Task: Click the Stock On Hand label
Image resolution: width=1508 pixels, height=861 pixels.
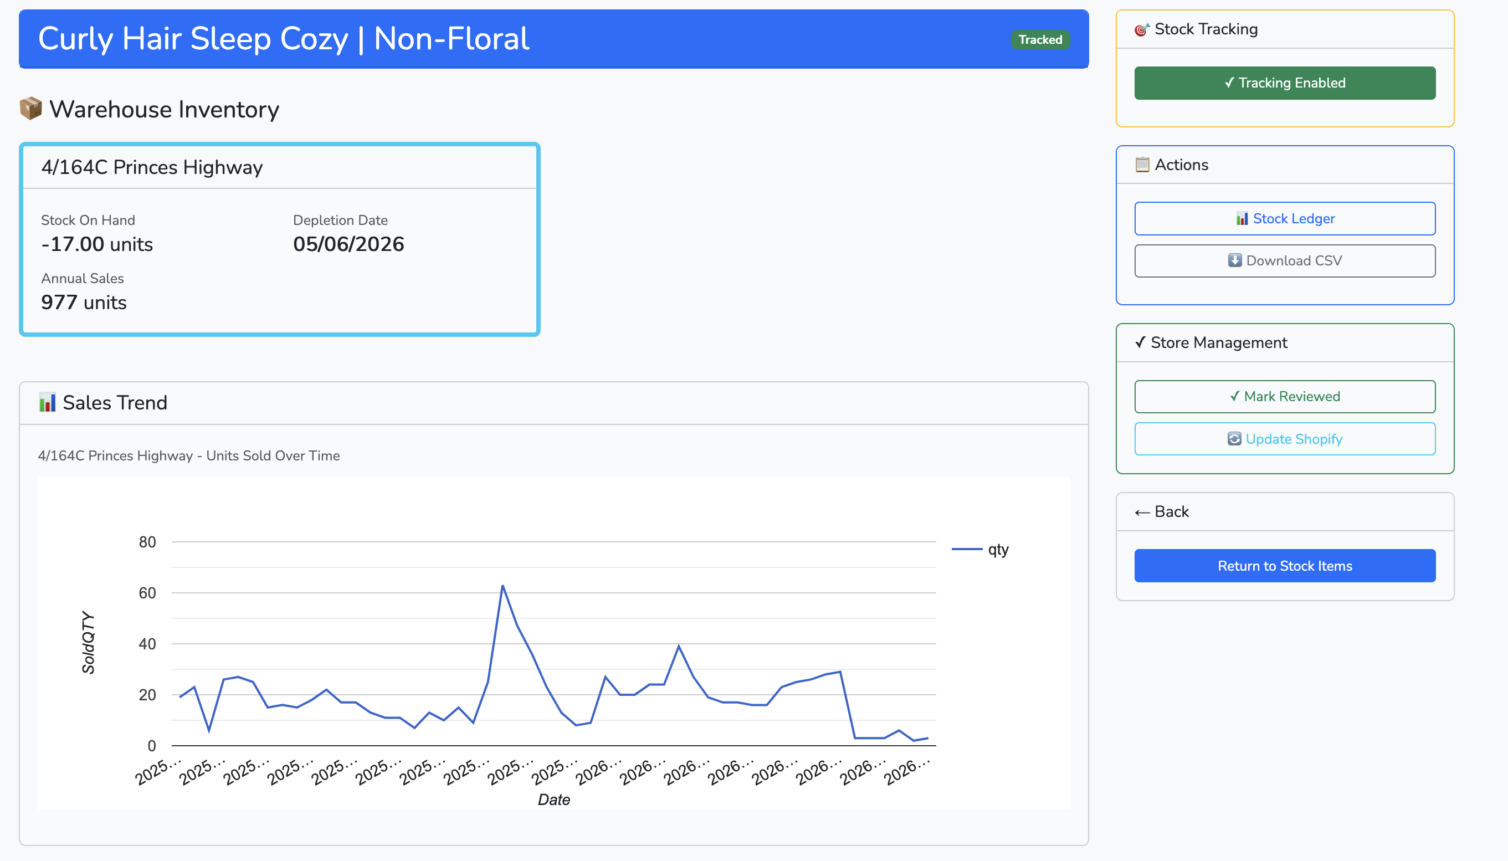Action: tap(88, 221)
